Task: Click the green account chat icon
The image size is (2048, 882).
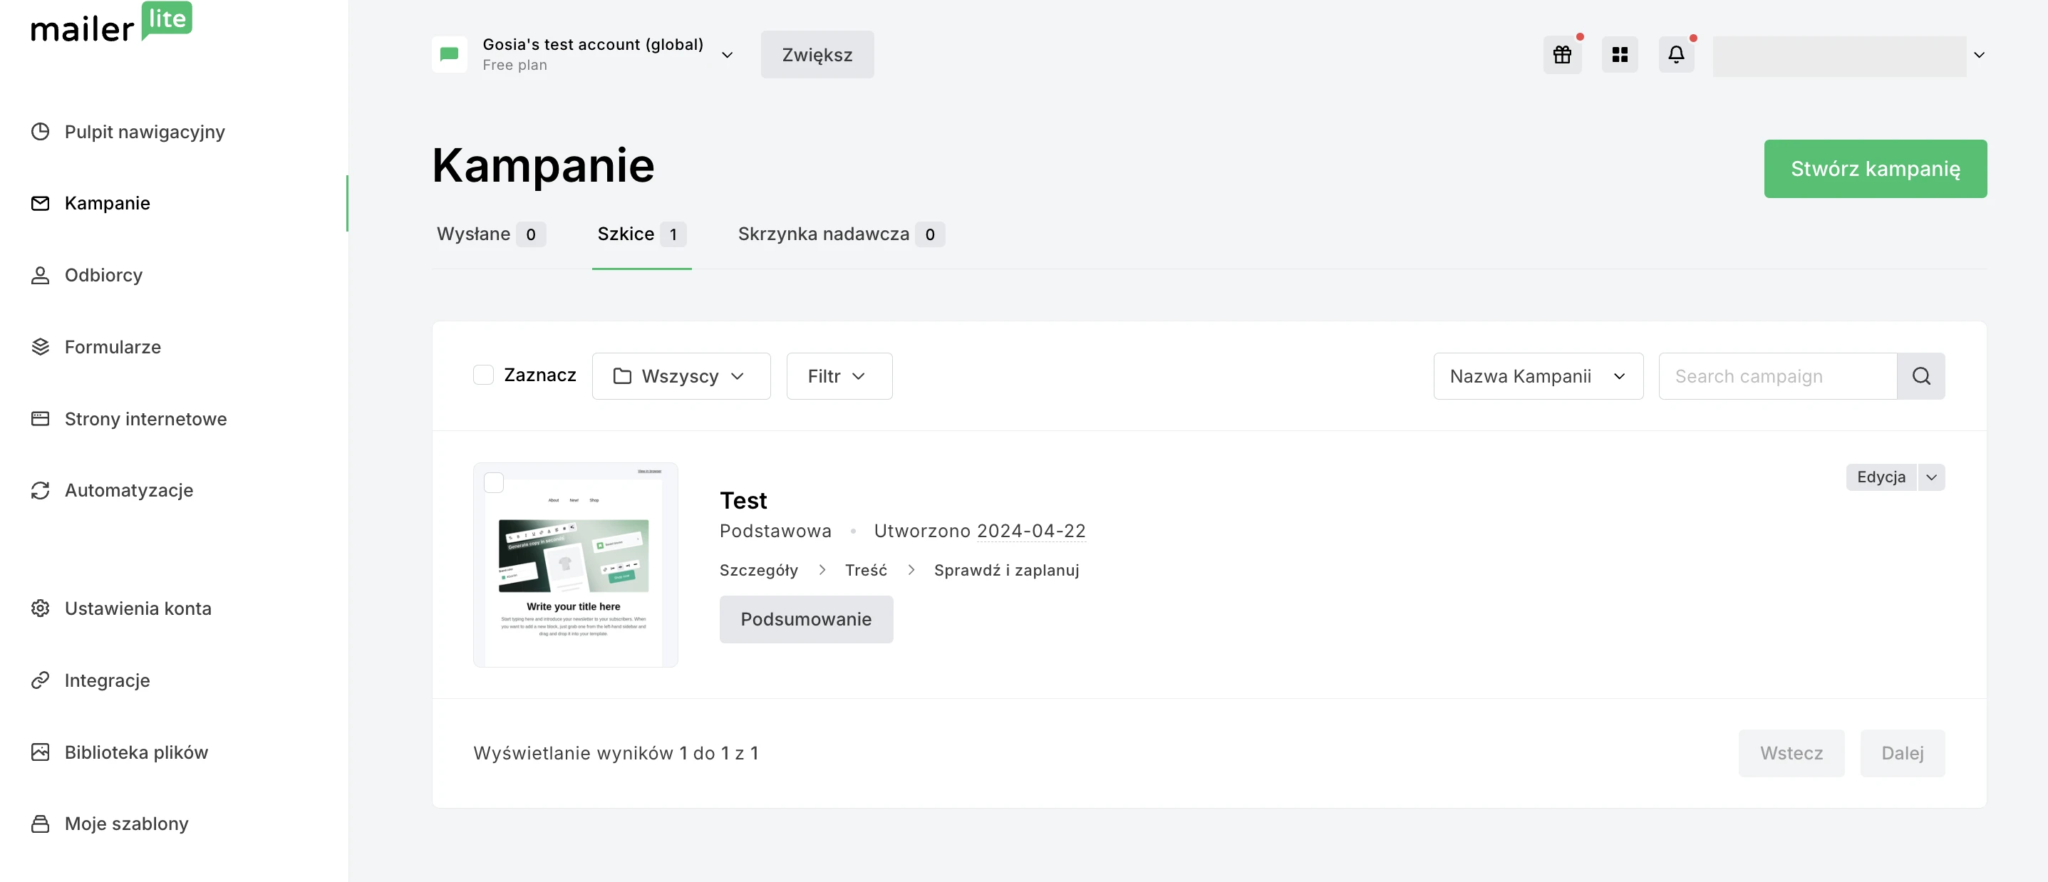Action: pyautogui.click(x=449, y=55)
